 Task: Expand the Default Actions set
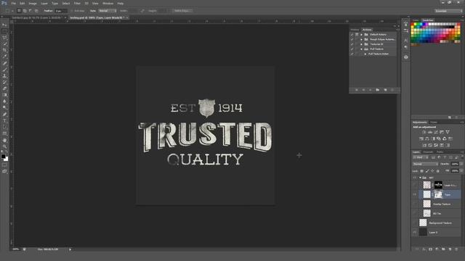(x=362, y=35)
